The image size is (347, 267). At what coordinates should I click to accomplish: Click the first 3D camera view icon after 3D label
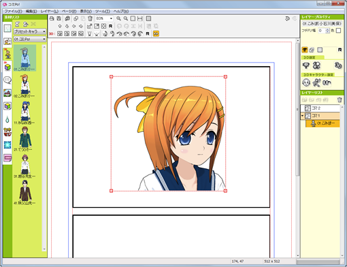click(60, 33)
